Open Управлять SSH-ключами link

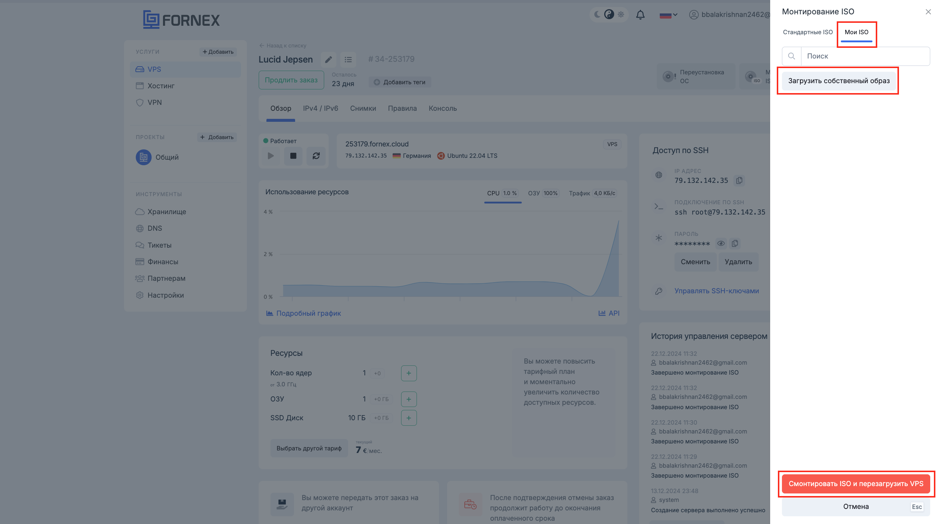point(716,291)
